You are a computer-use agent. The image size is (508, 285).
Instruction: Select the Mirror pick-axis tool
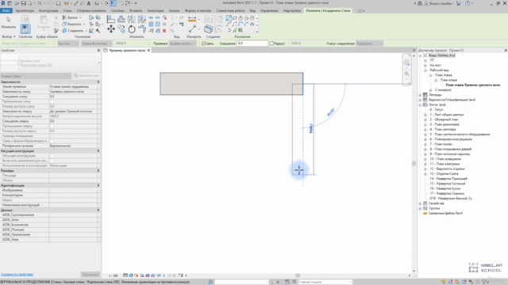(132, 19)
